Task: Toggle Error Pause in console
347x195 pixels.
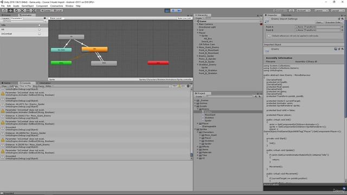Action: (38, 86)
